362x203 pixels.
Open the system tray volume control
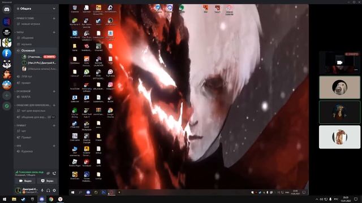[321, 199]
